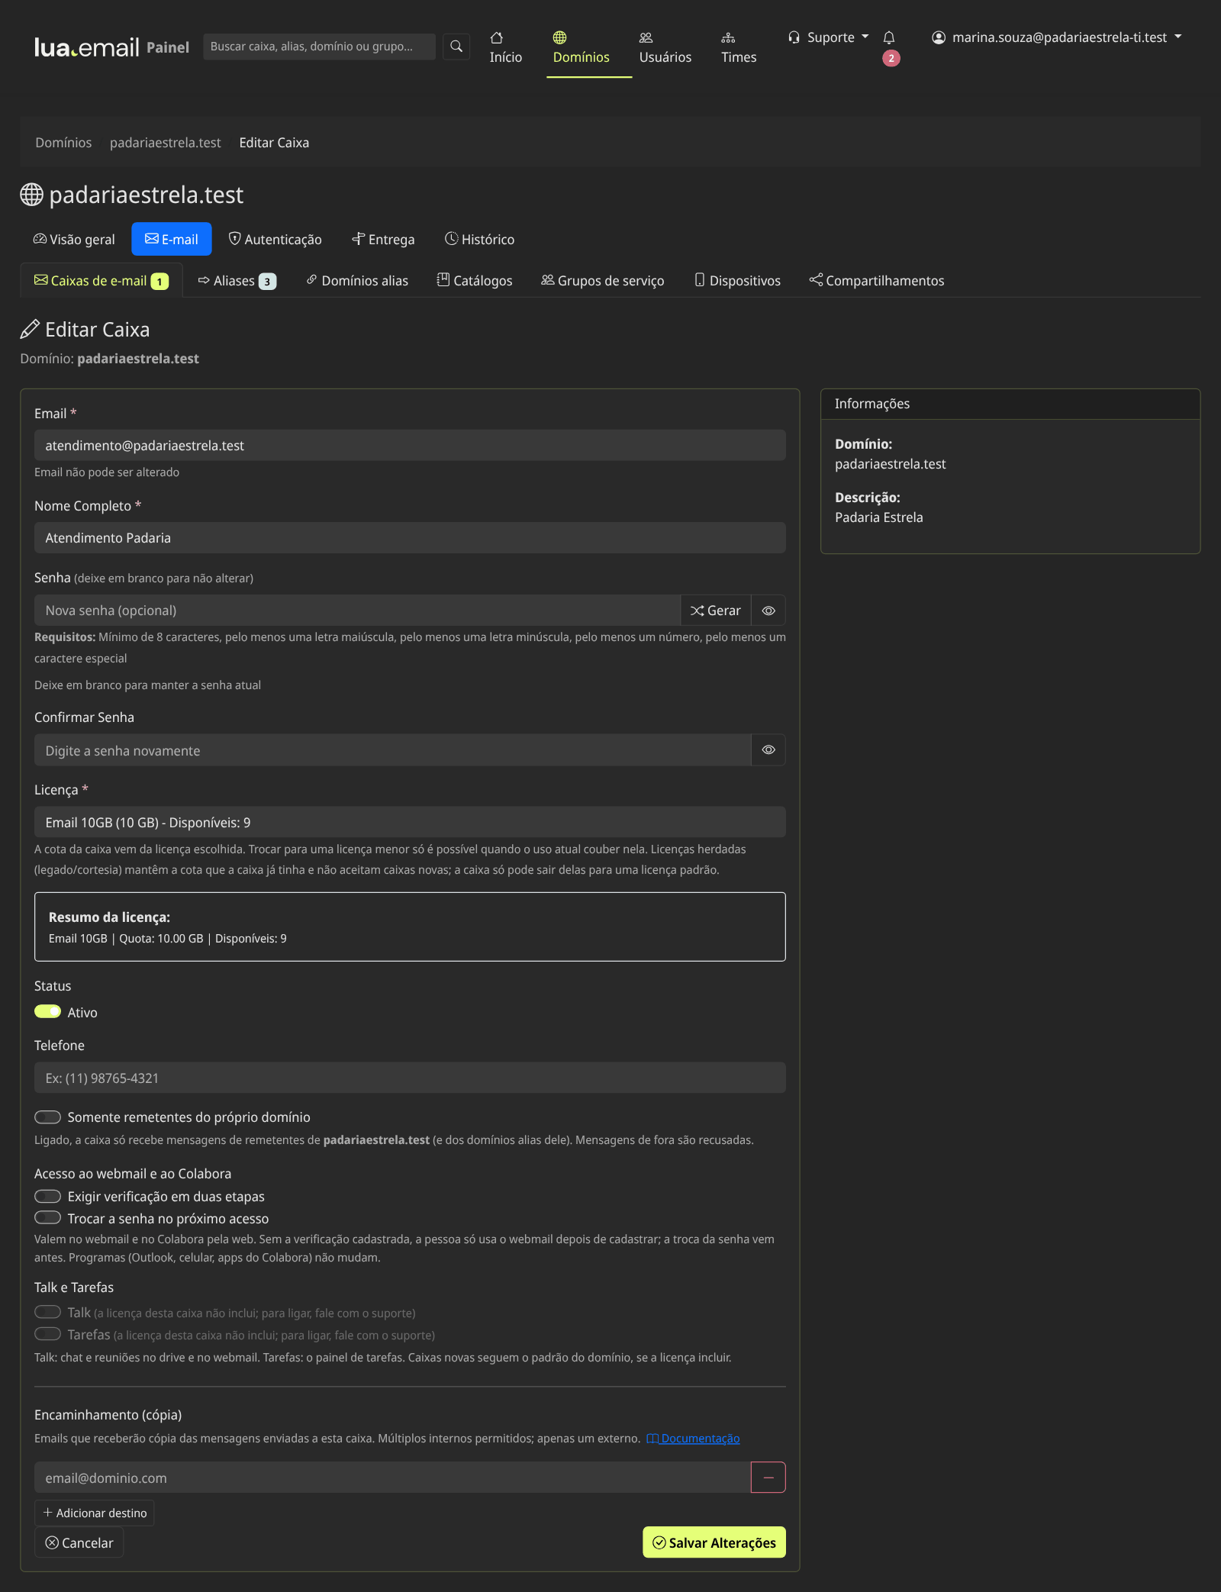Click Gerar to generate password

(x=716, y=611)
